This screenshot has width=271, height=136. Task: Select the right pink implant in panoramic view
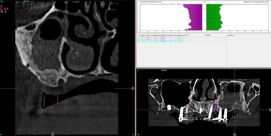tap(234, 106)
